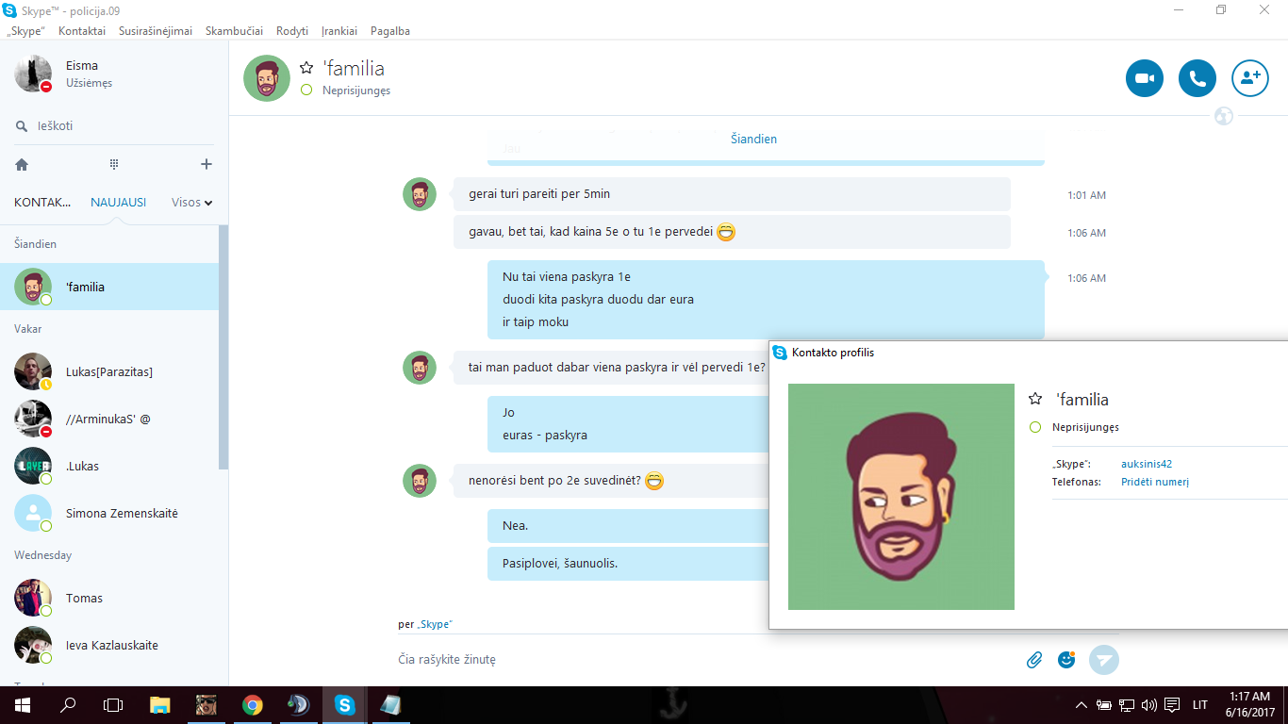Toggle favorite star in Kontakto profilis window
Screen dimensions: 1288x724
[1035, 399]
